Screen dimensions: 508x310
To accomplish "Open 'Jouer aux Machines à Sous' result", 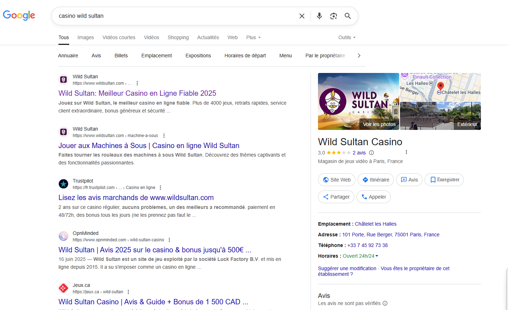I will (149, 146).
